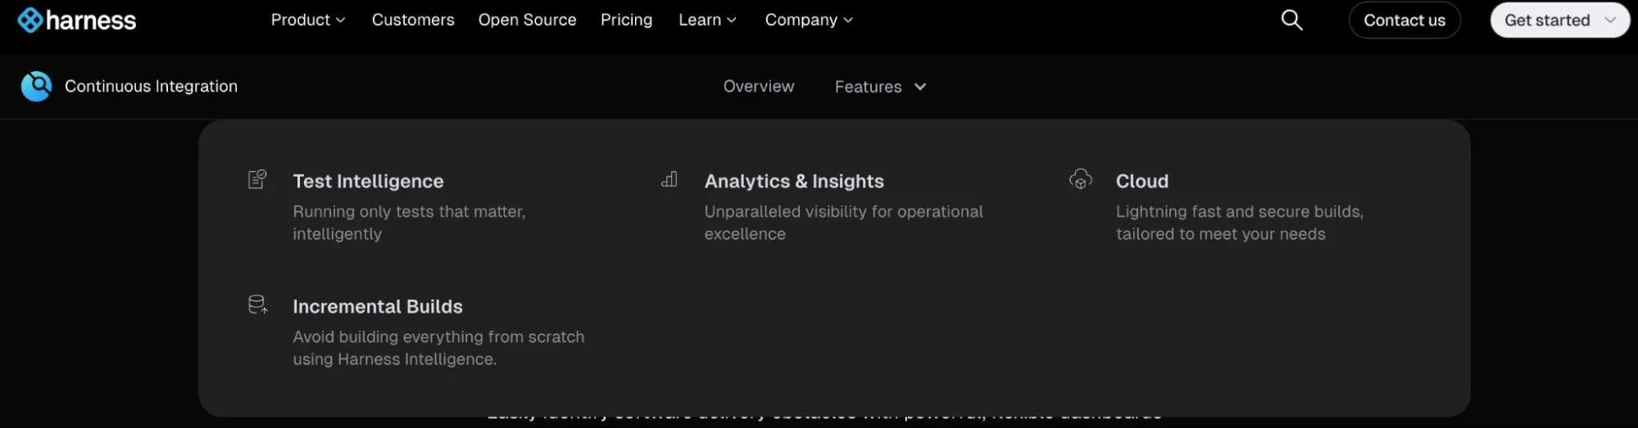Screen dimensions: 1638x428
Task: Click the Cloud feature icon
Action: pos(1081,179)
